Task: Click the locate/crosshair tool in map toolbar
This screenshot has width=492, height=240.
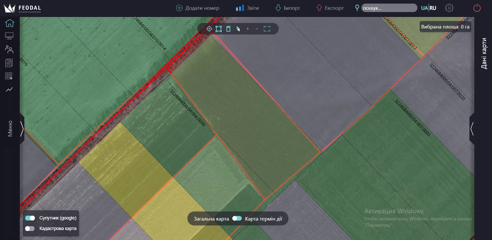Action: click(209, 29)
